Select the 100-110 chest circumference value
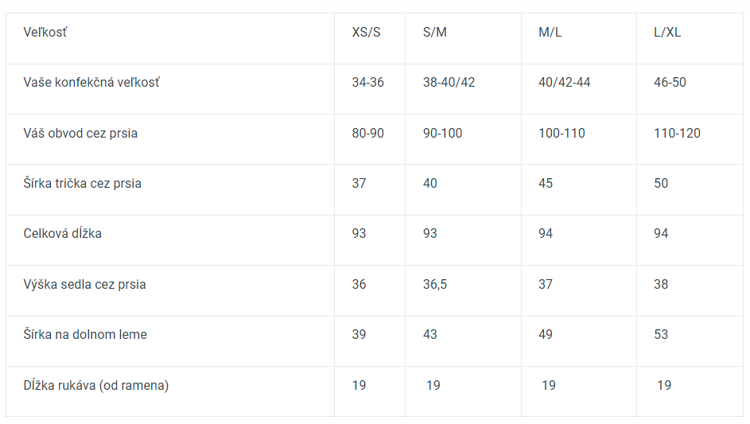750x424 pixels. 562,134
